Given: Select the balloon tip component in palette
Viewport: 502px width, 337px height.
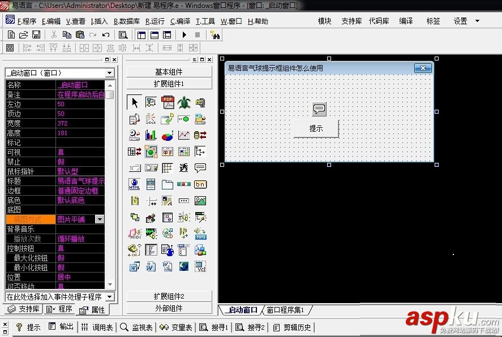Looking at the screenshot, I should (x=200, y=168).
